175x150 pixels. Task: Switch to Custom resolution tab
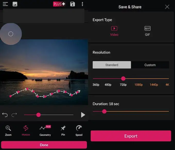pos(150,65)
